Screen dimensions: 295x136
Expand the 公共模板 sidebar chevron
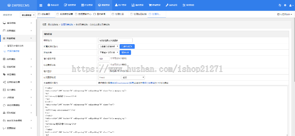click(31, 90)
